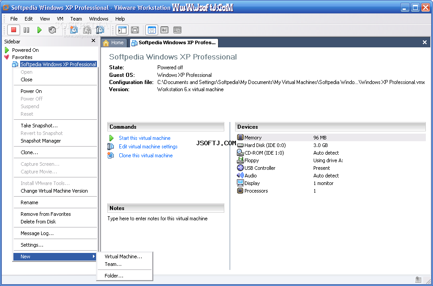The image size is (433, 286).
Task: Switch to console view toolbar icon
Action: 164,30
